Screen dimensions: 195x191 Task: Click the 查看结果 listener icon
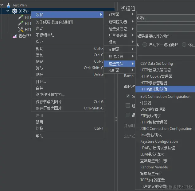(14, 36)
